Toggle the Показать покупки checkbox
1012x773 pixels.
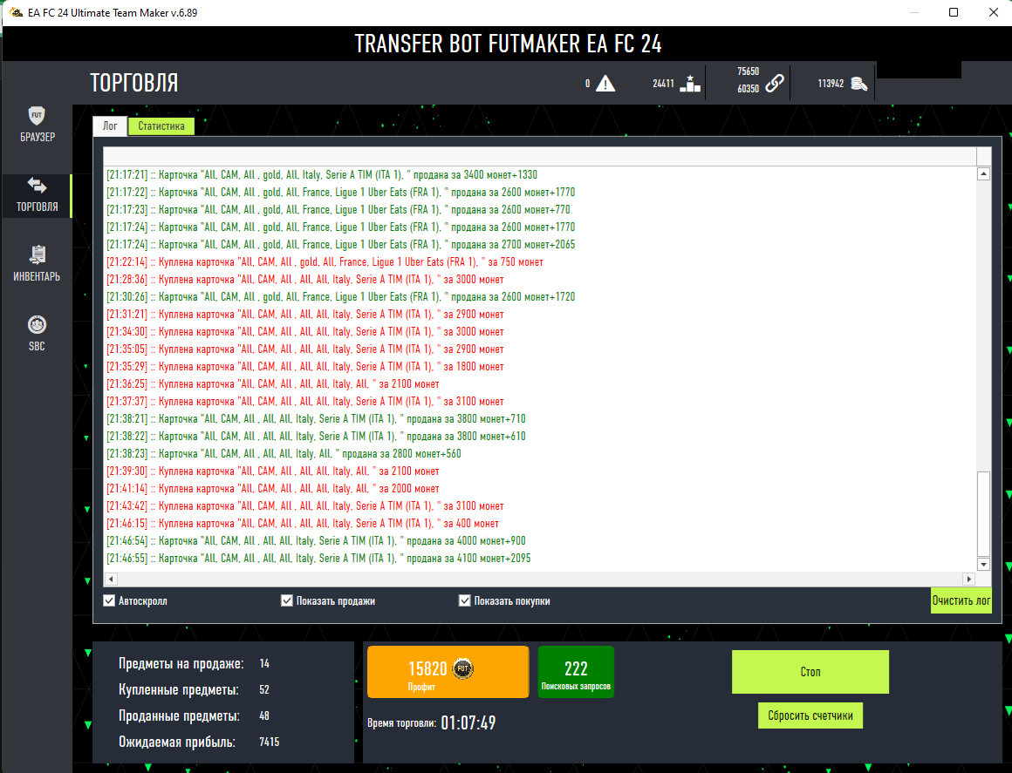tap(464, 600)
